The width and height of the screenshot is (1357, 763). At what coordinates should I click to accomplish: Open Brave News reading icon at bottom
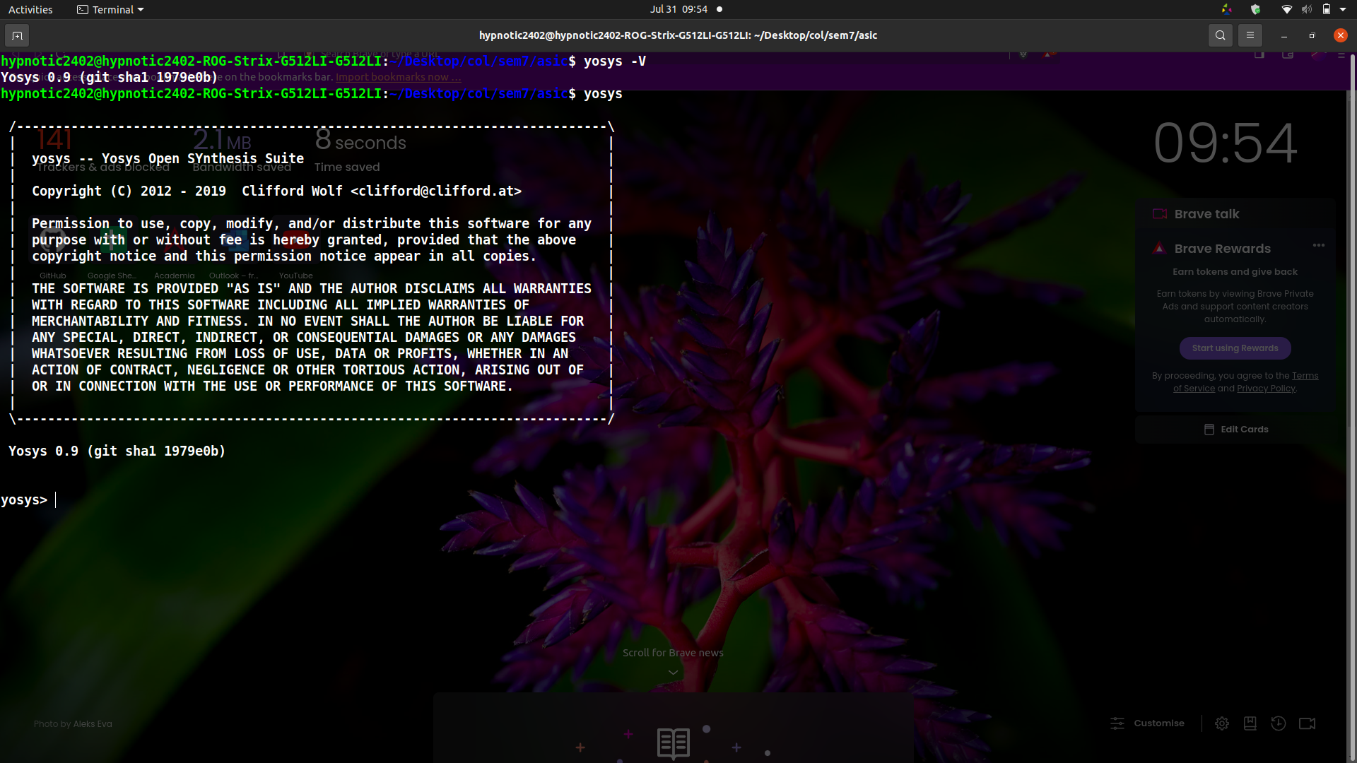(674, 743)
